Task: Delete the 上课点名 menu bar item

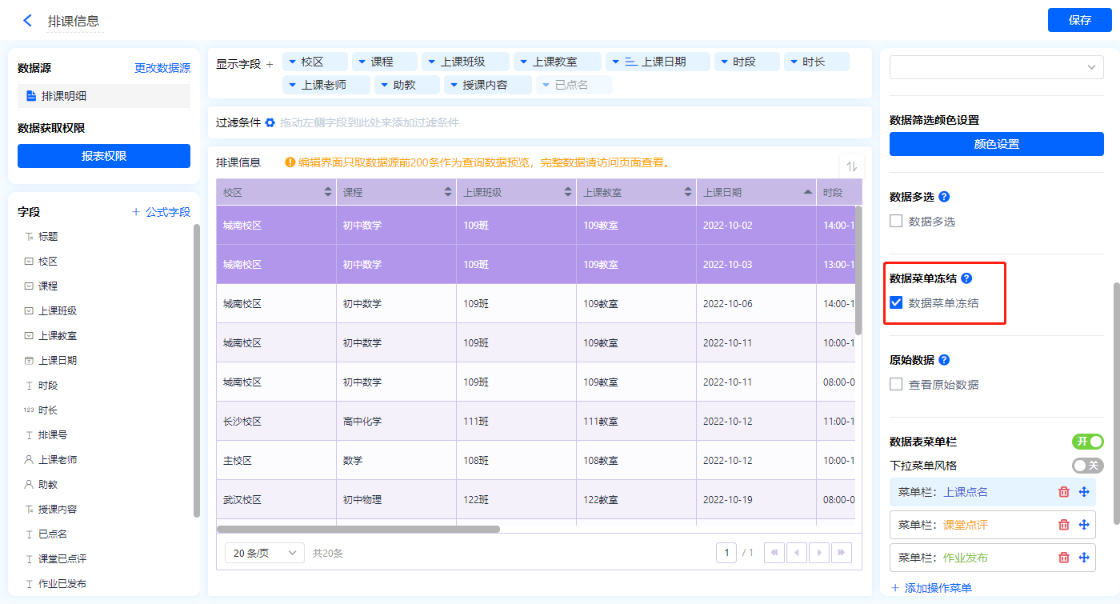Action: point(1064,492)
